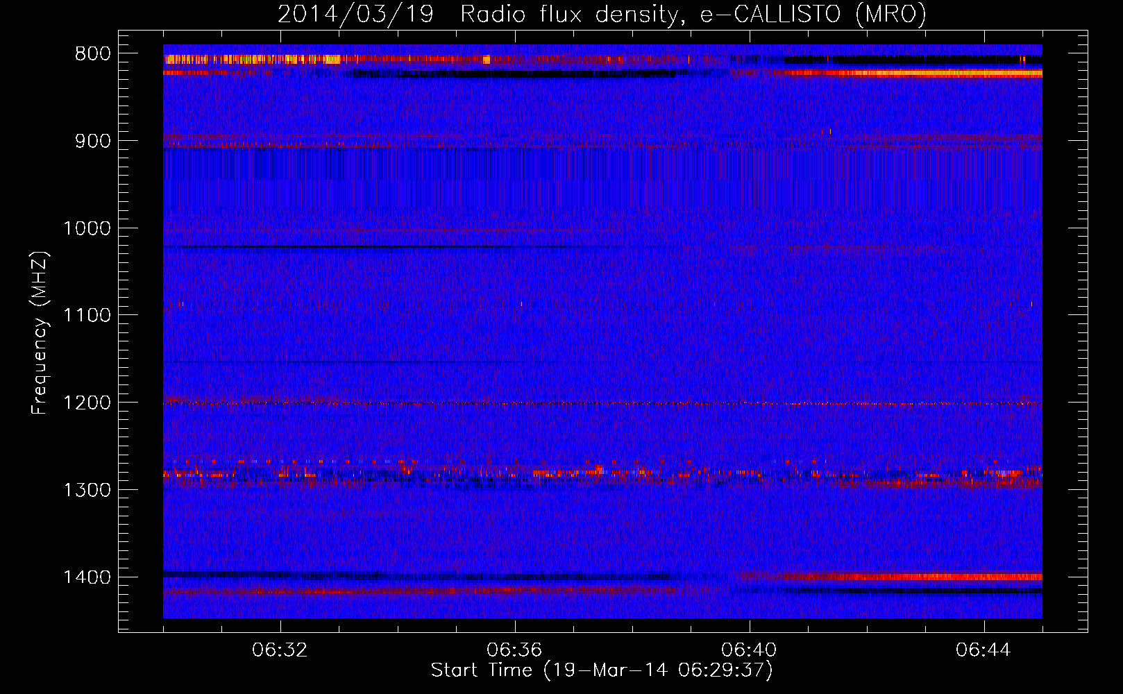1123x694 pixels.
Task: Click the 900 frequency tick label
Action: [92, 141]
